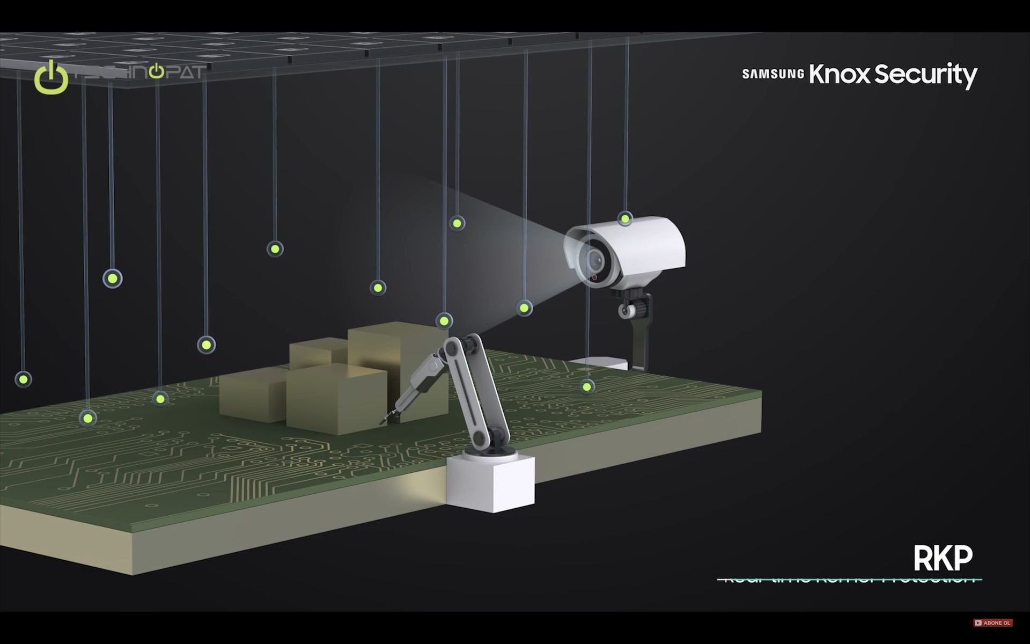Screen dimensions: 1030x644
Task: Click the large RKP caption text
Action: [x=943, y=559]
